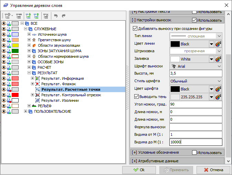Viewport: 232px width, 175px height.
Task: Toggle the Выводить тень checkbox
Action: click(x=136, y=97)
